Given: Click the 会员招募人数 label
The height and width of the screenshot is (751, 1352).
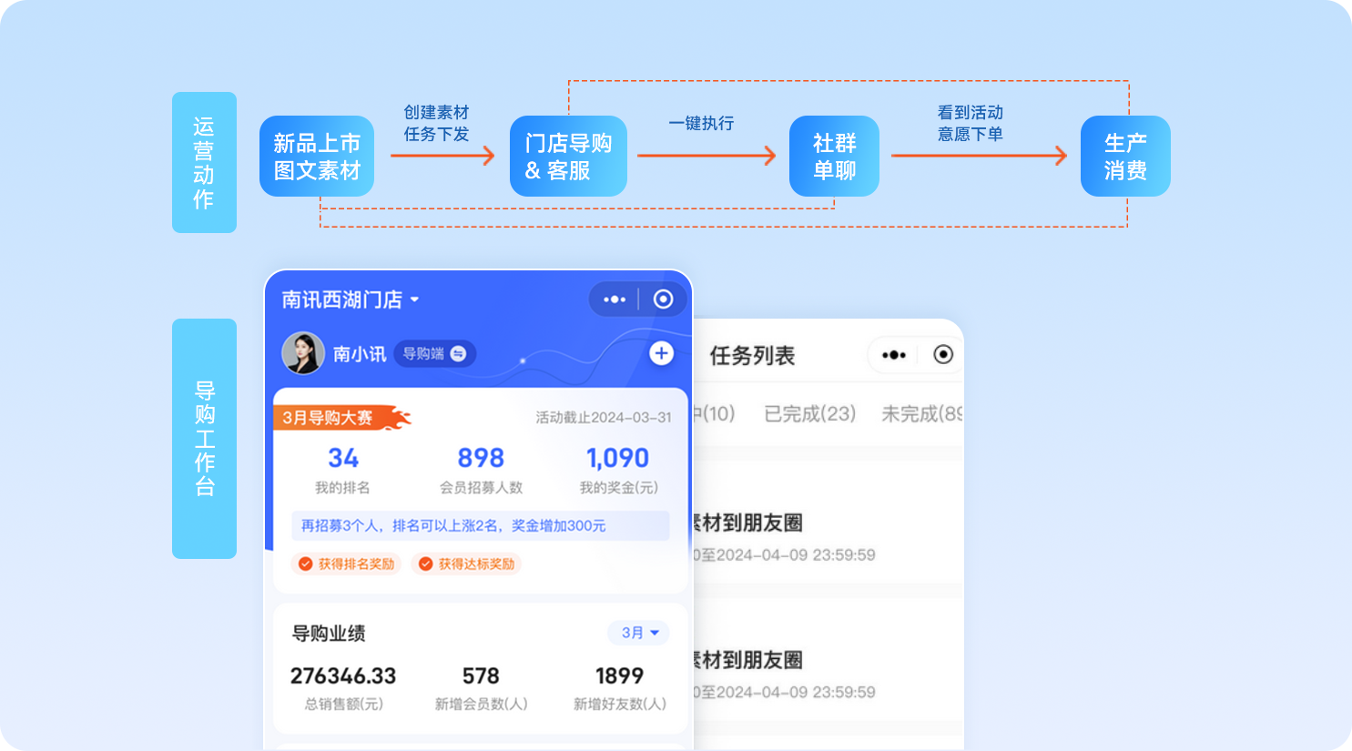Looking at the screenshot, I should pos(481,488).
